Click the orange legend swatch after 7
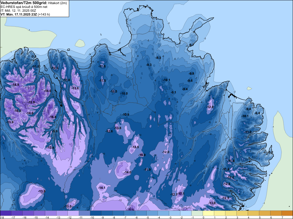The image size is (293, 219). point(287,213)
